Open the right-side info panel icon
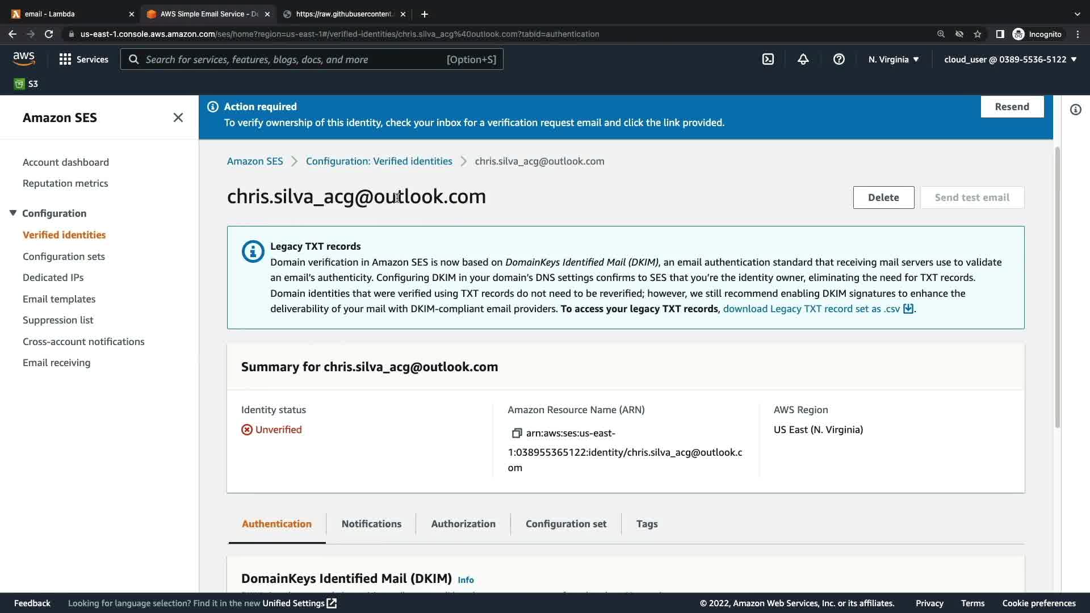Screen dimensions: 1090x613 click(x=1075, y=110)
